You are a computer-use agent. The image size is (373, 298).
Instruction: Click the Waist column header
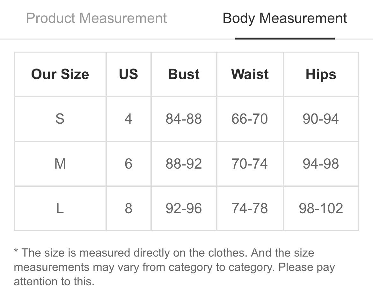250,74
